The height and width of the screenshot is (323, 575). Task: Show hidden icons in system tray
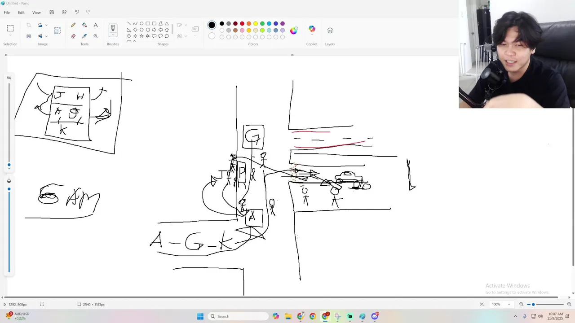515,316
